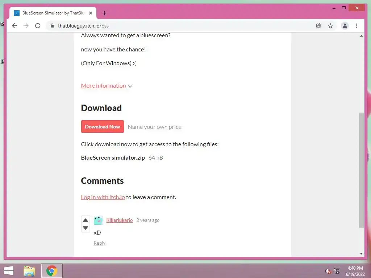Click the chevron beside More information
The height and width of the screenshot is (278, 371).
130,86
